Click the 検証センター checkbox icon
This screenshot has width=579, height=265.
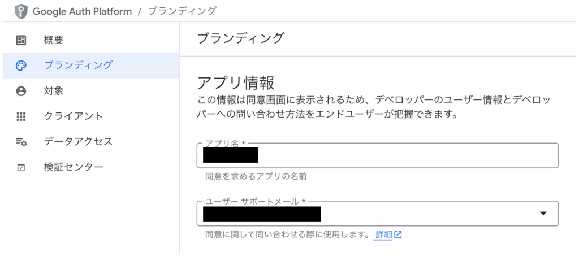pos(21,168)
